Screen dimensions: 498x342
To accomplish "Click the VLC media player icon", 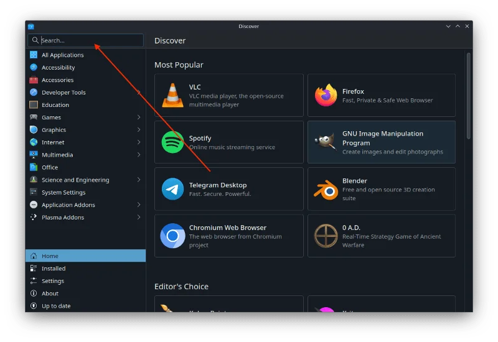I will pos(172,95).
